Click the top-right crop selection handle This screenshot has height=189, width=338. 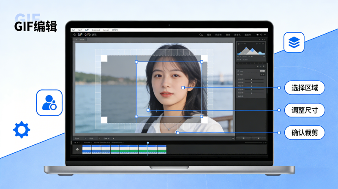pos(202,62)
